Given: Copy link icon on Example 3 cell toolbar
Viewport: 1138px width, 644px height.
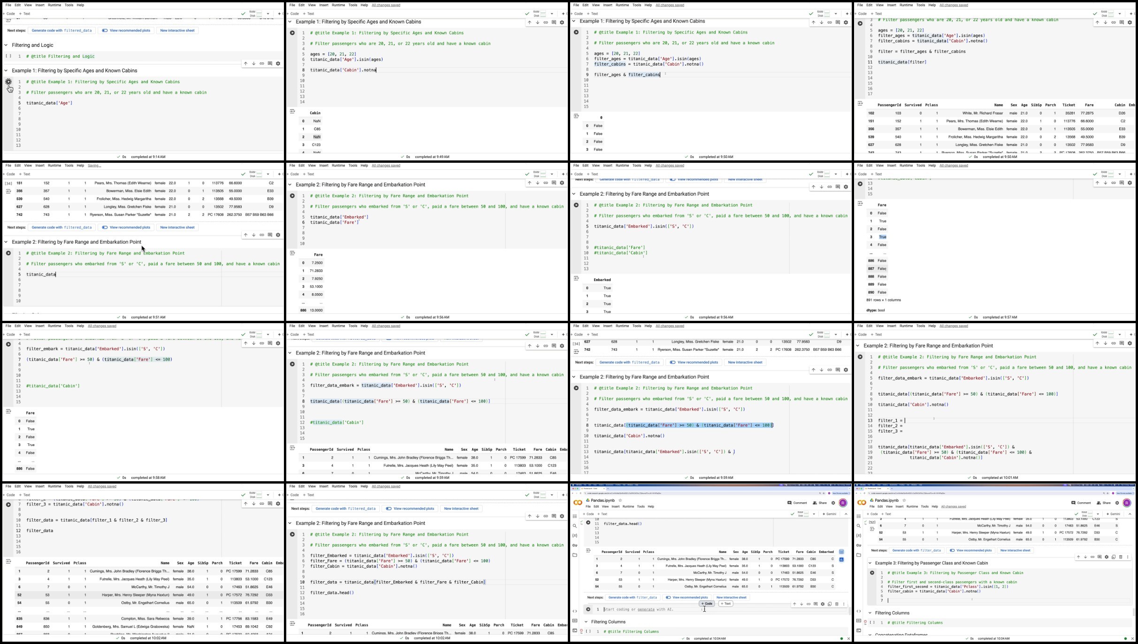Looking at the screenshot, I should (x=1092, y=557).
